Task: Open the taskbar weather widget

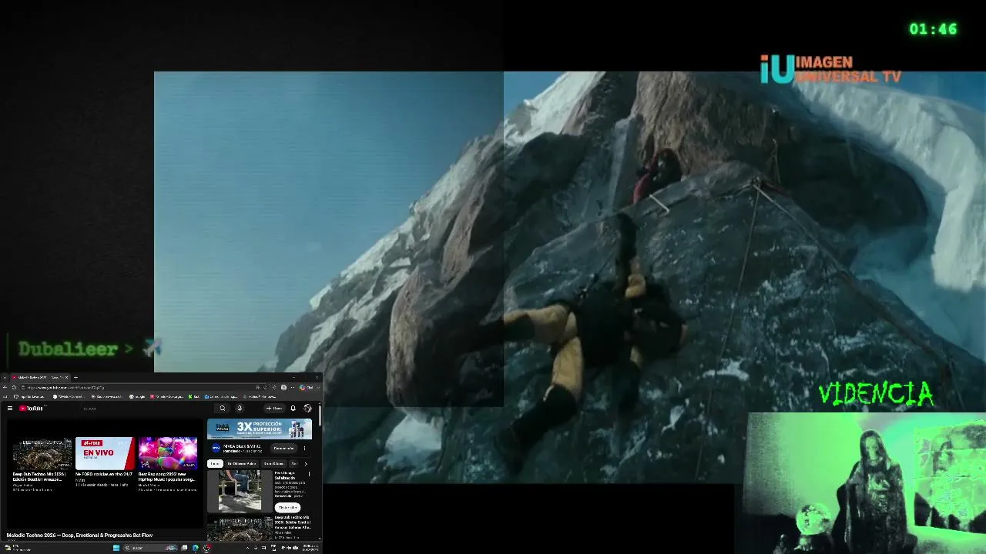Action: coord(17,548)
